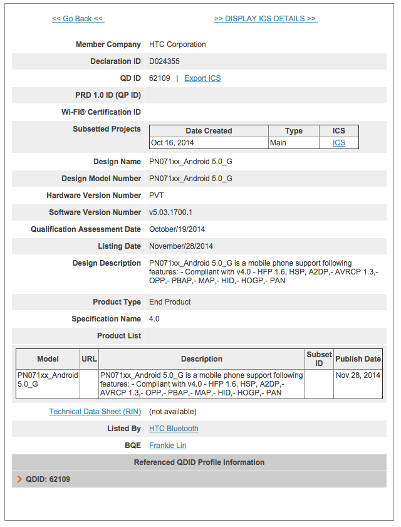401x527 pixels.
Task: Open the ICS link in the Oct 16, 2014 row
Action: tap(338, 143)
